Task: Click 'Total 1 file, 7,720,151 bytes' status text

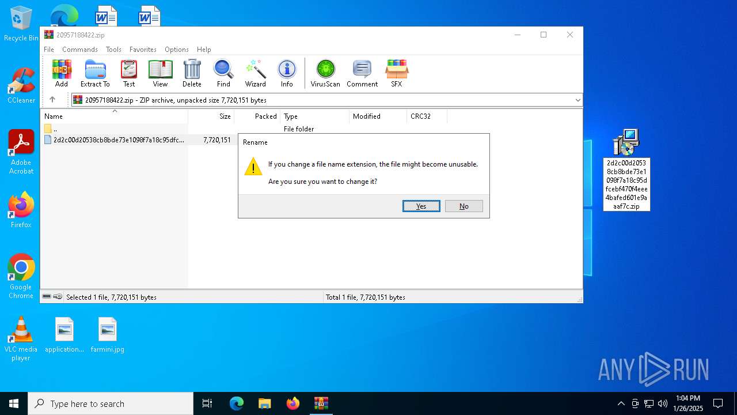Action: tap(366, 297)
